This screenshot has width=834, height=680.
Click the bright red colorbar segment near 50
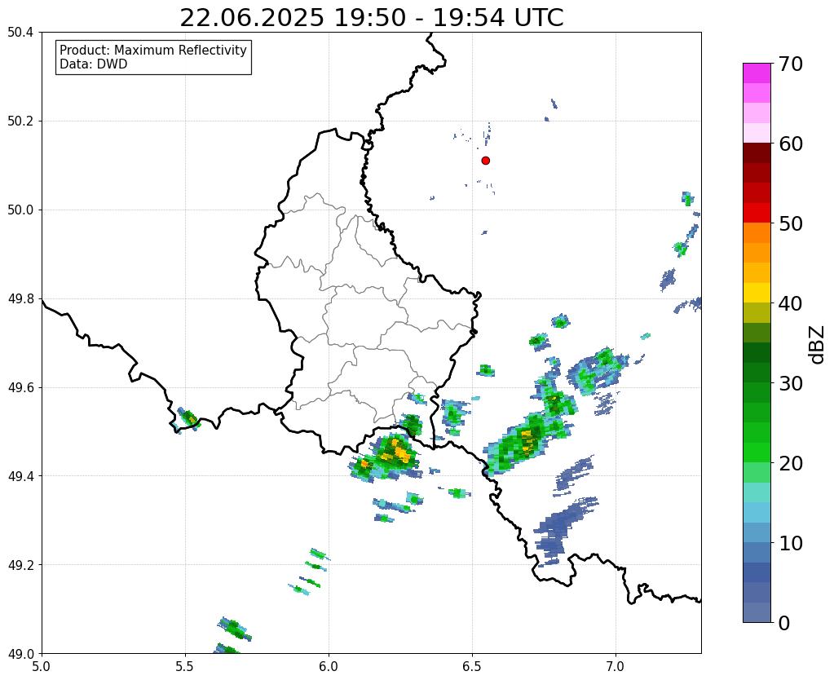757,213
